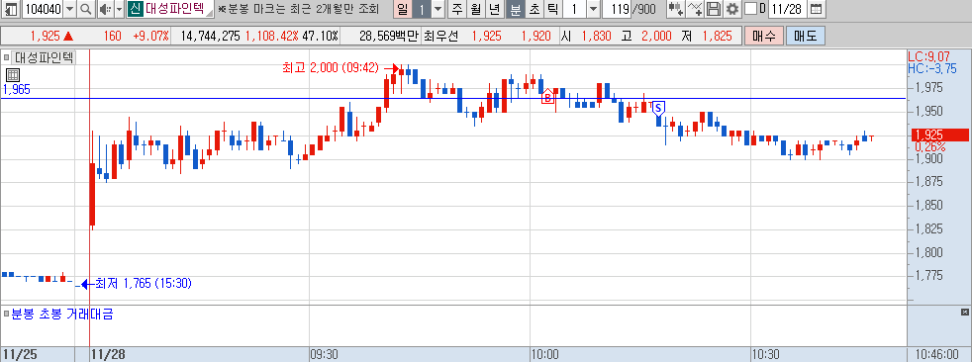The width and height of the screenshot is (972, 362).
Task: Close the 거래대금 sub-panel with the x icon
Action: click(x=964, y=312)
